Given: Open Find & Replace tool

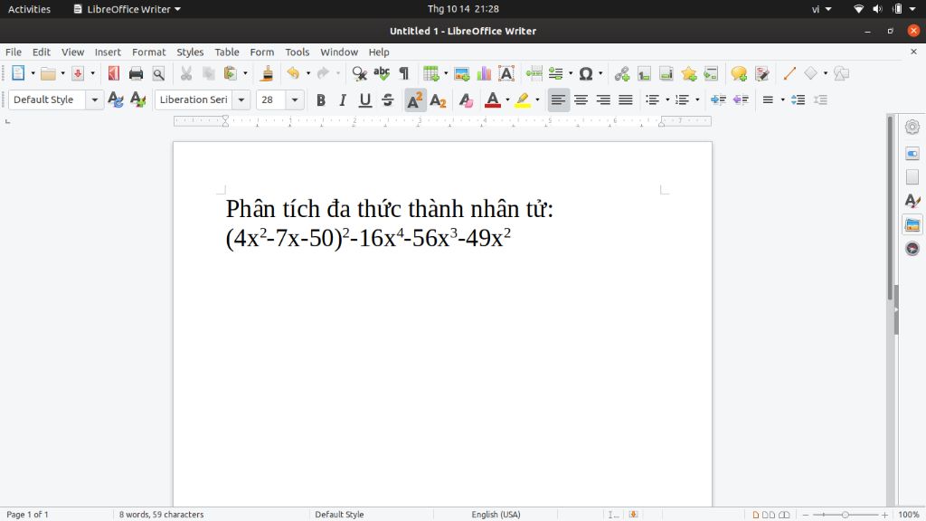Looking at the screenshot, I should (x=359, y=73).
